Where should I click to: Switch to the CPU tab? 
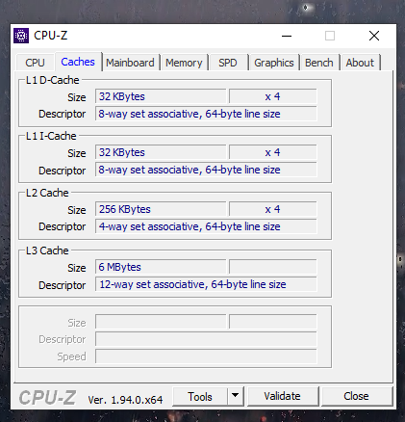click(35, 63)
